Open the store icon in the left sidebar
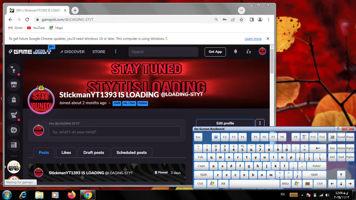This screenshot has height=200, width=356. point(14,85)
